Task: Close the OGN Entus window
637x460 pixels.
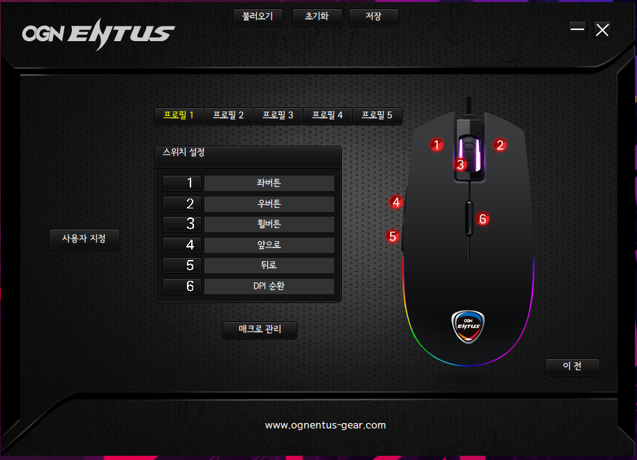Action: 602,30
